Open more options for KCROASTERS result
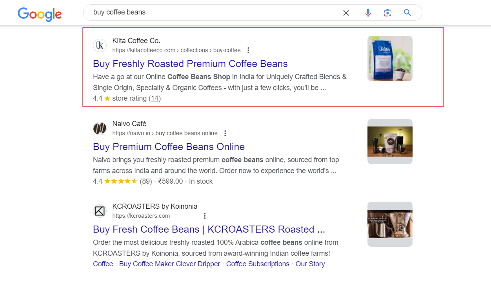Viewport: 491px width, 289px height. [205, 216]
